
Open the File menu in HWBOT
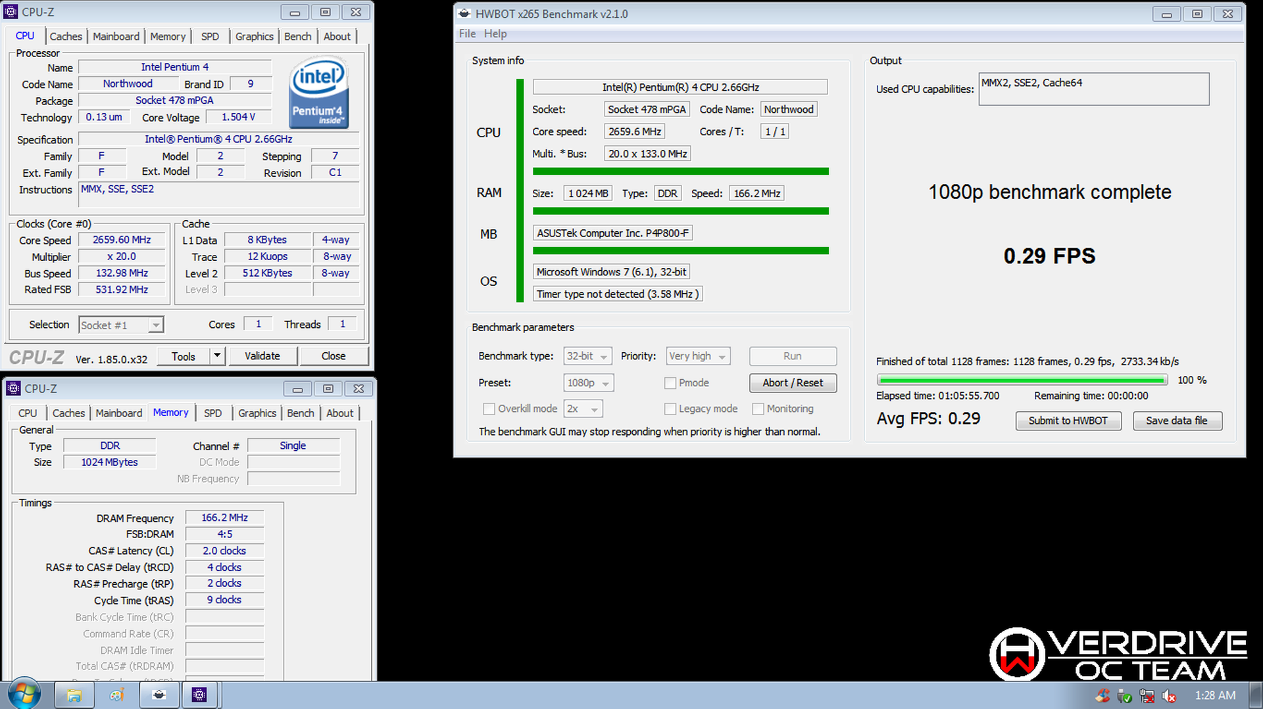[x=467, y=34]
